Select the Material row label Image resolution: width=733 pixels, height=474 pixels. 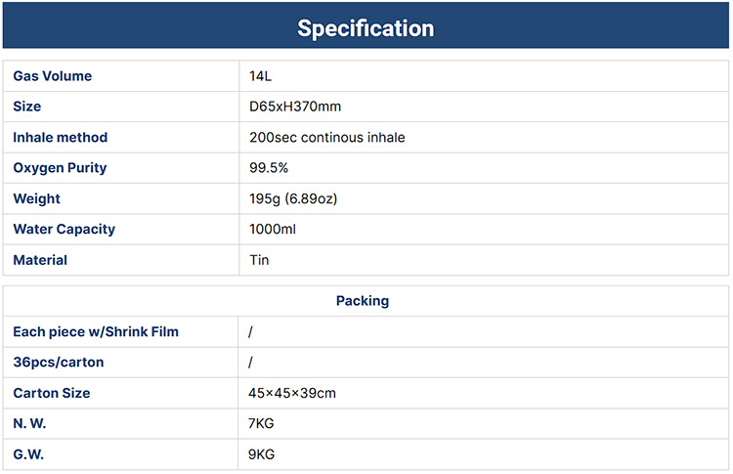40,260
